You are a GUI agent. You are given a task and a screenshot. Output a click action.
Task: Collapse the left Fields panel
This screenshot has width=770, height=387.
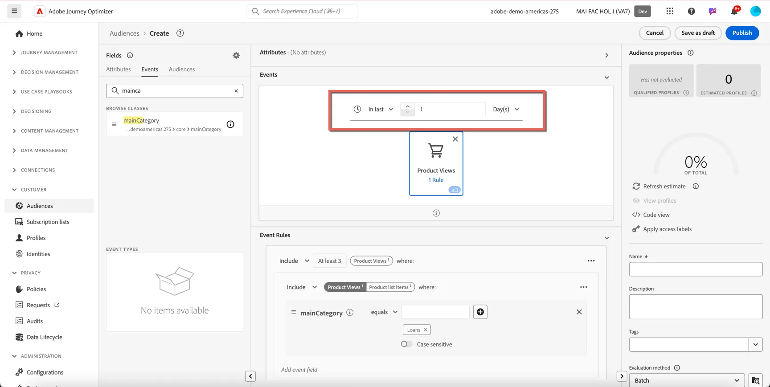pyautogui.click(x=250, y=376)
